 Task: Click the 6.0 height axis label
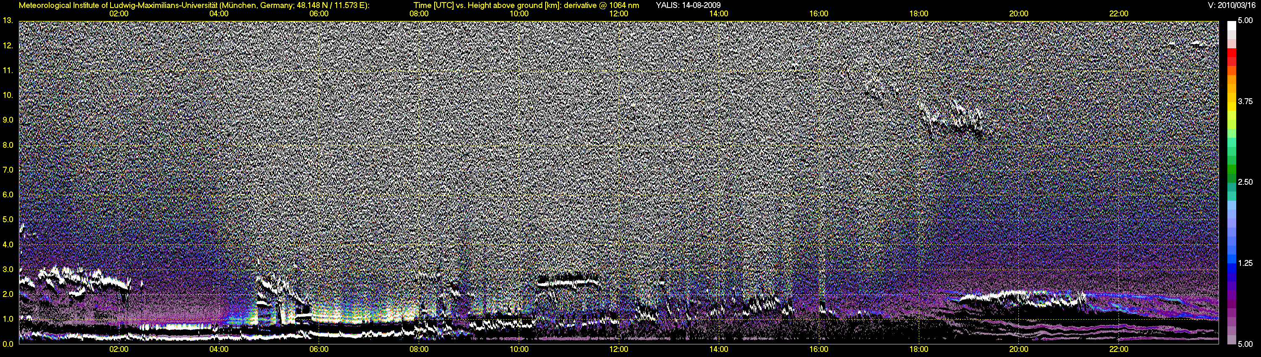[x=8, y=194]
